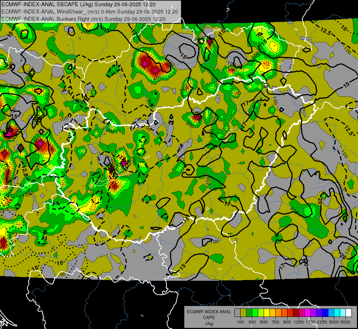Pick the bright magenta legend swatch
The height and width of the screenshot is (329, 358).
click(308, 313)
